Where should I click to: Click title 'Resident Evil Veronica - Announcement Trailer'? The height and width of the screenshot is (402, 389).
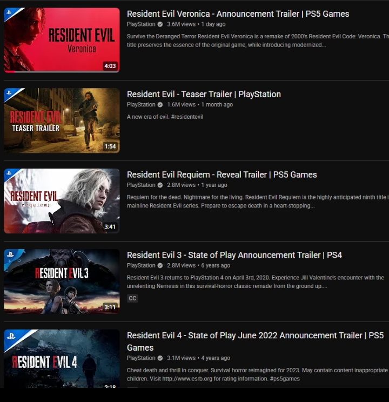click(x=238, y=14)
